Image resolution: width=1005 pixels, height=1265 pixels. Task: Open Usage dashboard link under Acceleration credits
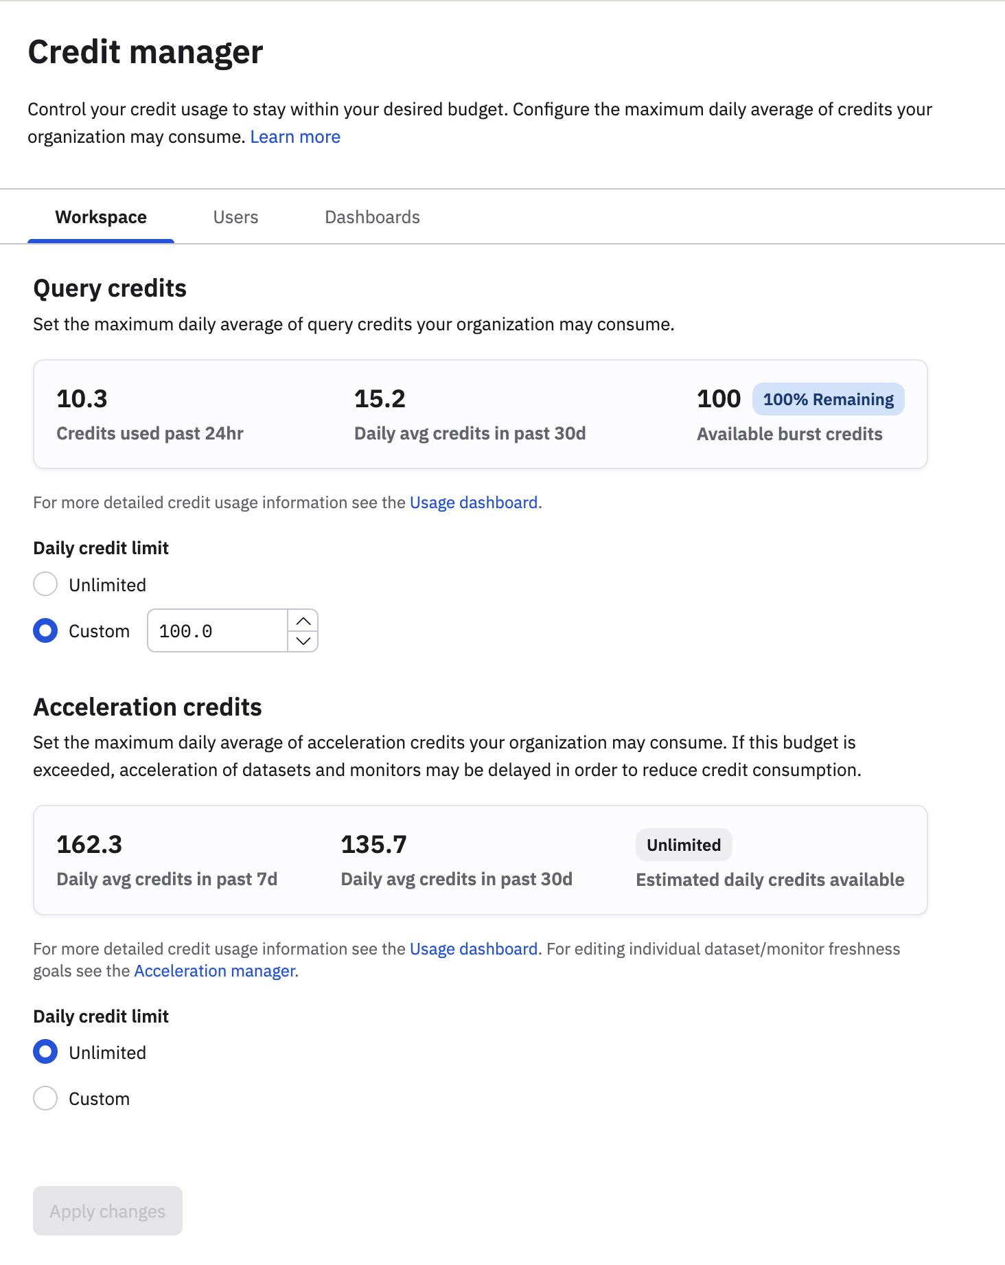point(474,948)
